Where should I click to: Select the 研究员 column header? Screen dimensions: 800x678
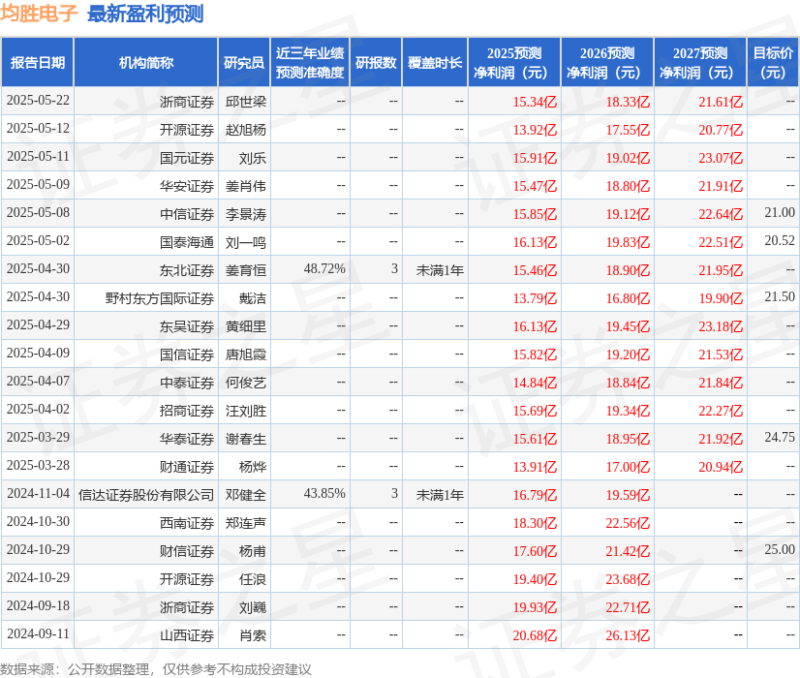244,63
